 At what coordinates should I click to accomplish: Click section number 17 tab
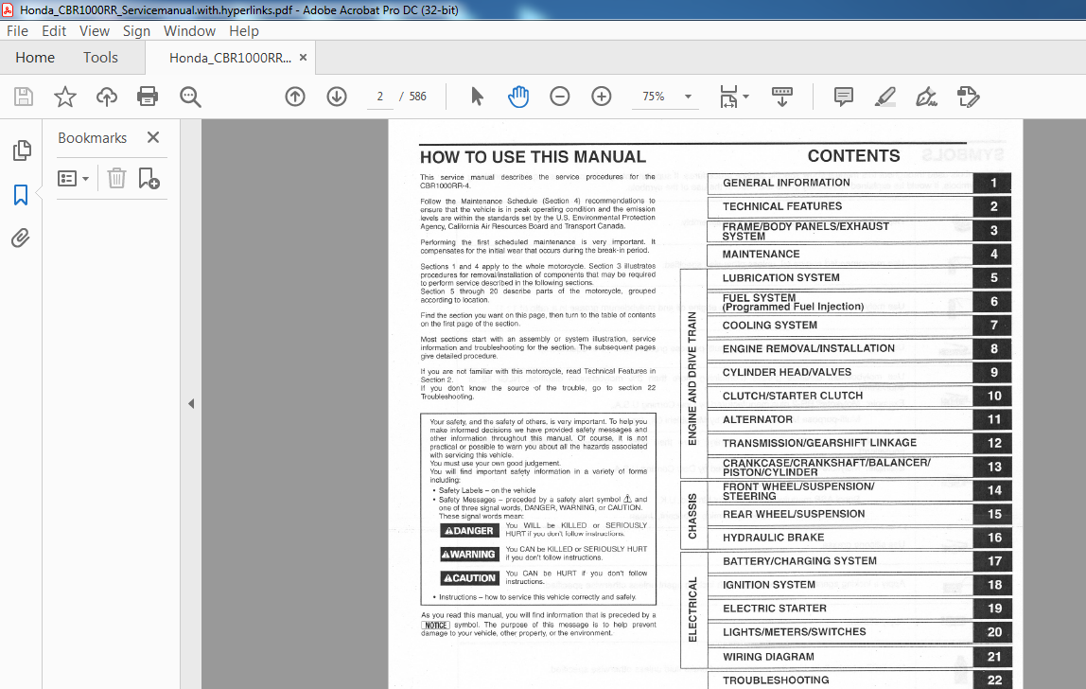tap(993, 561)
